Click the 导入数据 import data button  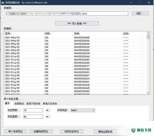(77, 23)
